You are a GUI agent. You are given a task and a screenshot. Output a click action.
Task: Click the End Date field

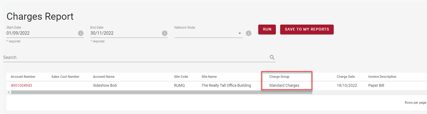click(x=124, y=33)
